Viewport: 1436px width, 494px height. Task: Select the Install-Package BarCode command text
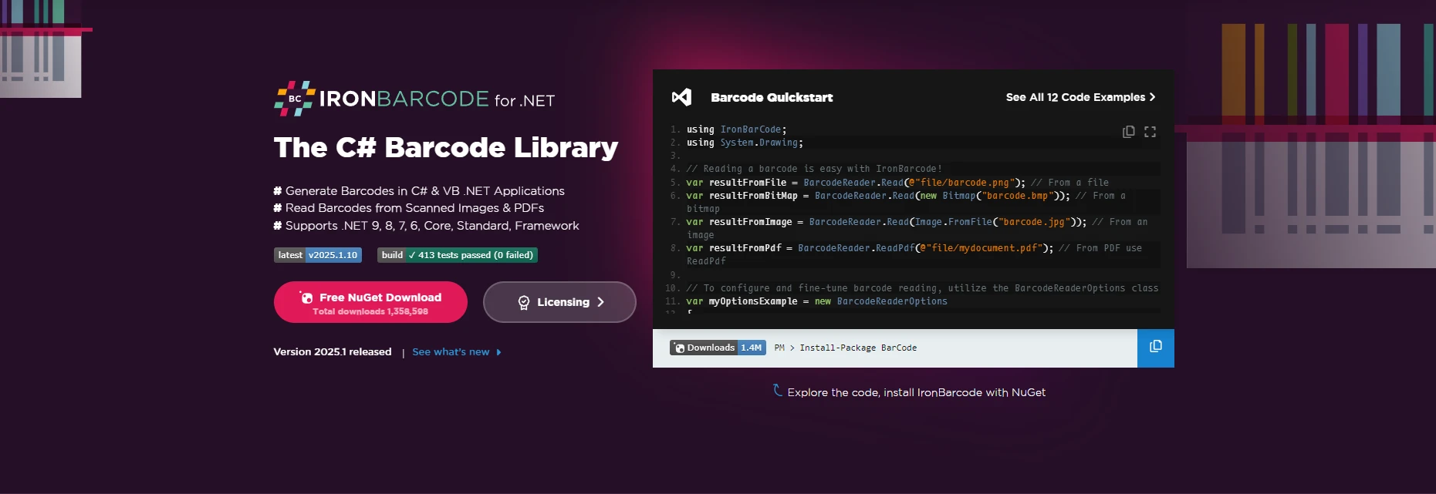point(858,348)
